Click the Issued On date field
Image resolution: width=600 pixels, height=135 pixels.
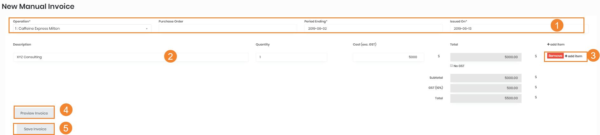(499, 28)
